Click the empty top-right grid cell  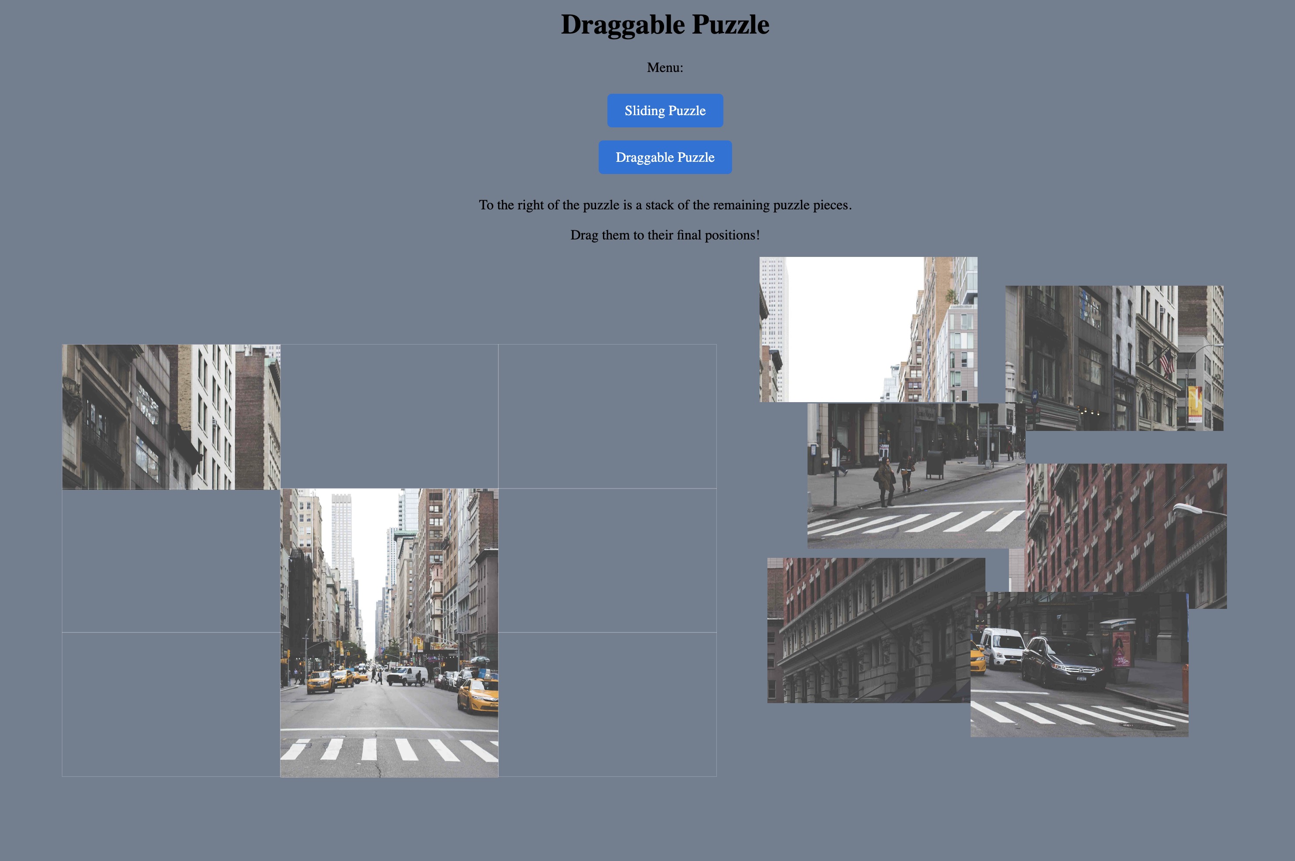[607, 416]
